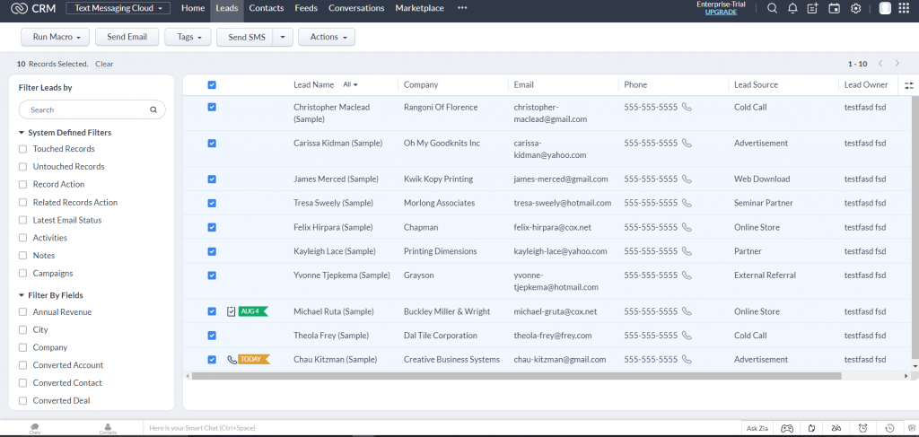
Task: Open Chats in the bottom bar
Action: pyautogui.click(x=35, y=428)
